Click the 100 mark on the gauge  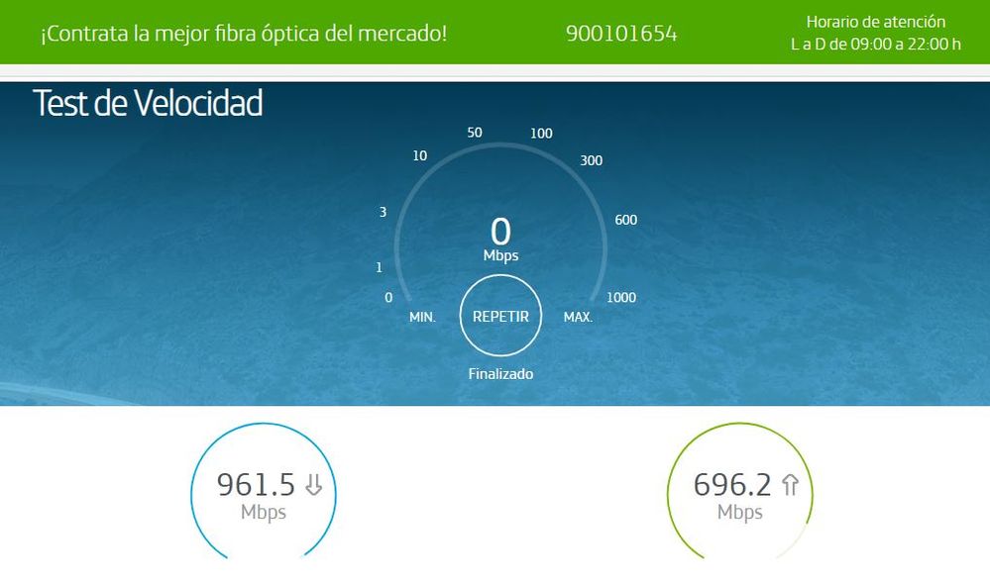point(541,134)
